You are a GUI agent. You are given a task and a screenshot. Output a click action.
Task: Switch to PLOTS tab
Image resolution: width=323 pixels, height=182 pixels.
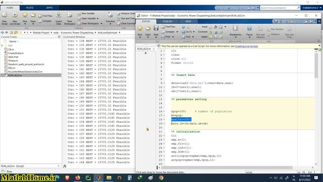click(29, 8)
